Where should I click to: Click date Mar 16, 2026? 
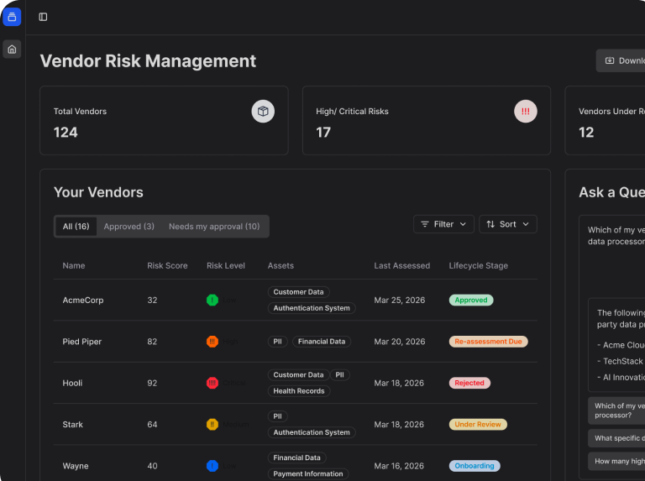(399, 466)
